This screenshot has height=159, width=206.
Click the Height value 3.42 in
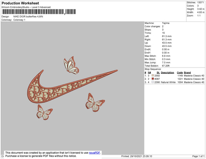point(201,9)
